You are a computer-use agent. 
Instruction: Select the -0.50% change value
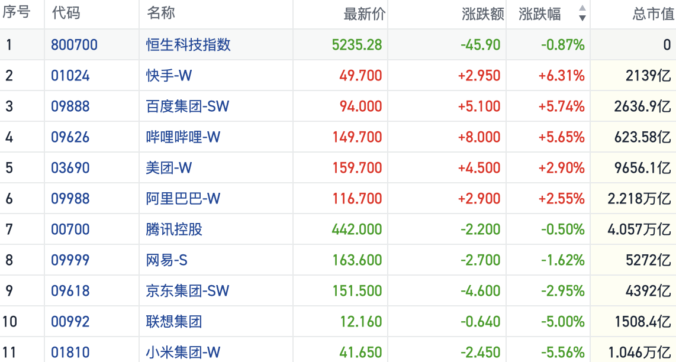click(x=564, y=230)
